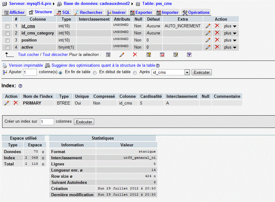Add fulltext icon for selection
The image size is (275, 202).
pyautogui.click(x=189, y=55)
